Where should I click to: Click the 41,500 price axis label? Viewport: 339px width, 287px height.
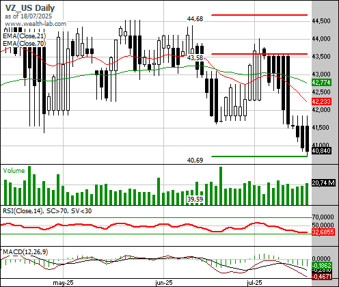pos(321,128)
